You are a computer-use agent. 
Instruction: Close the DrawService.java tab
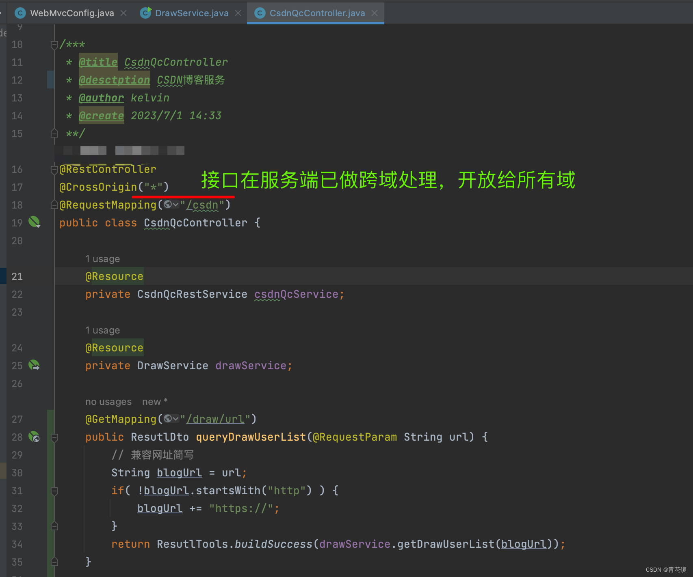(x=238, y=13)
